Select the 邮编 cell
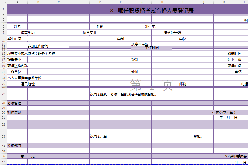 (183, 84)
